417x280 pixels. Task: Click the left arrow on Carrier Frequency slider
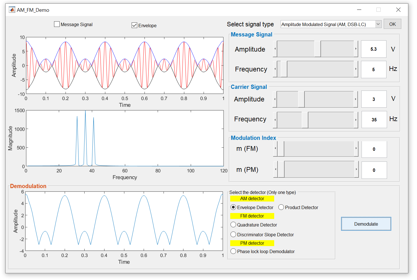pos(275,119)
